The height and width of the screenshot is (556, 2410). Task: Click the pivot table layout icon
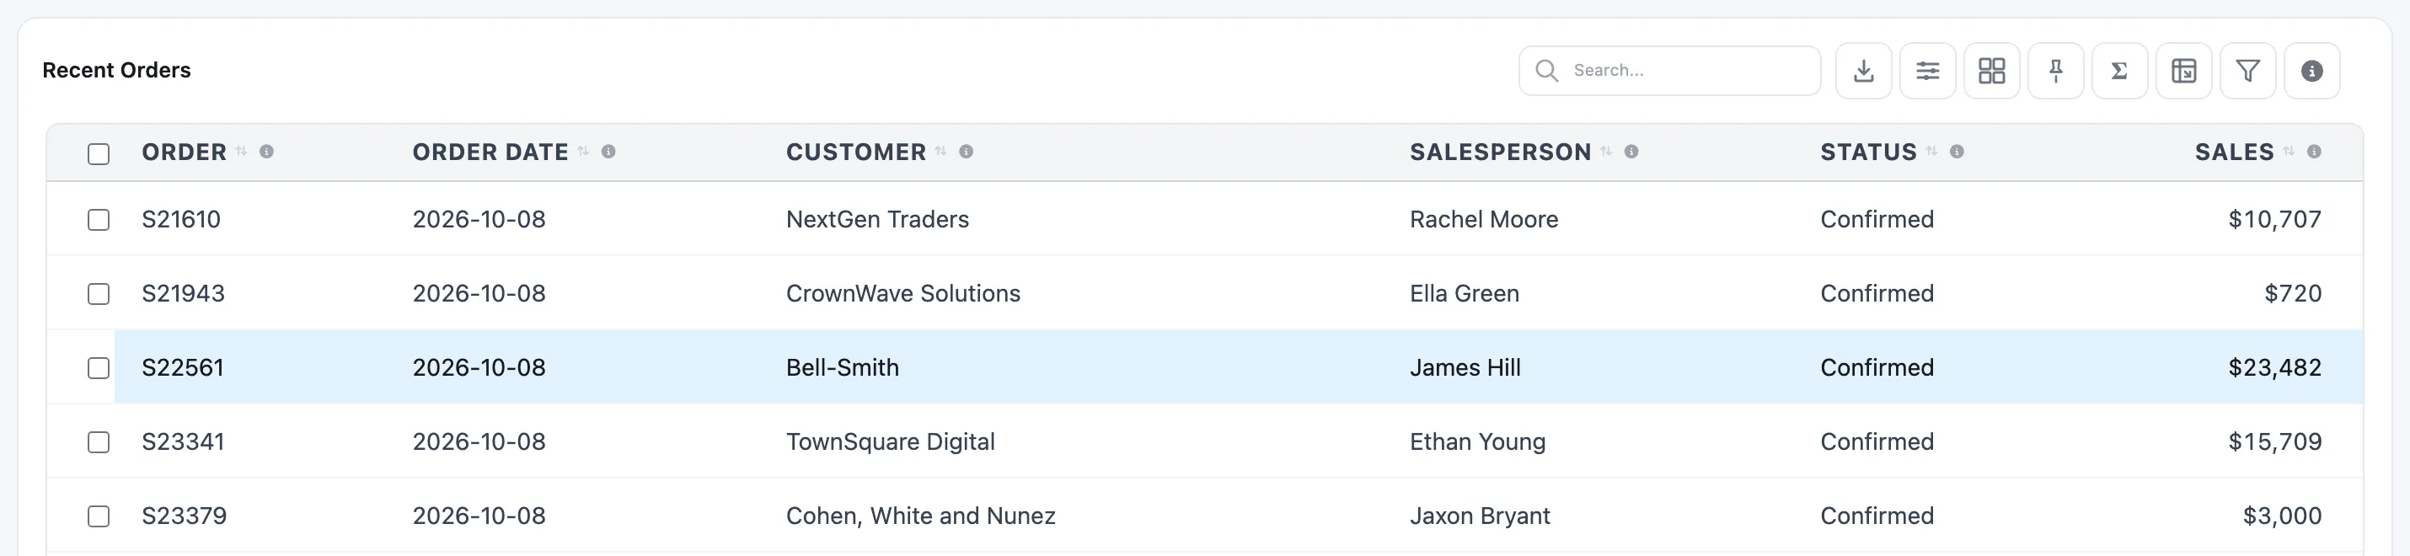2183,70
